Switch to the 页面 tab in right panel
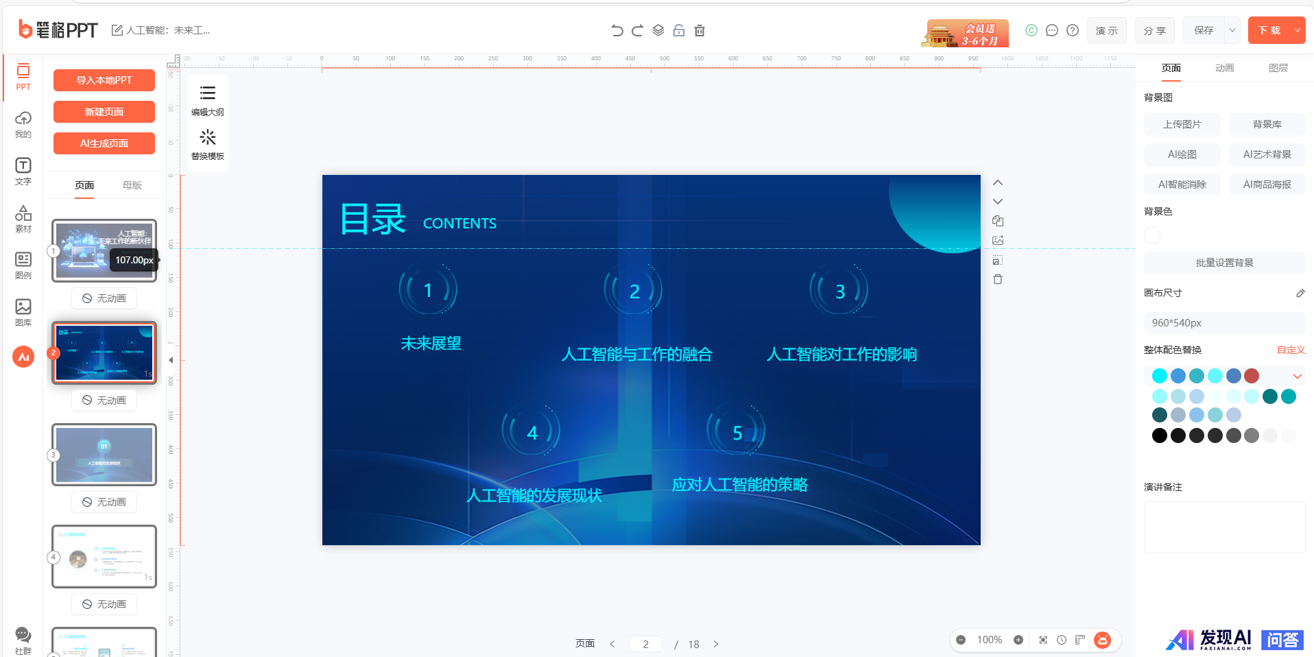Image resolution: width=1314 pixels, height=657 pixels. pyautogui.click(x=1171, y=68)
